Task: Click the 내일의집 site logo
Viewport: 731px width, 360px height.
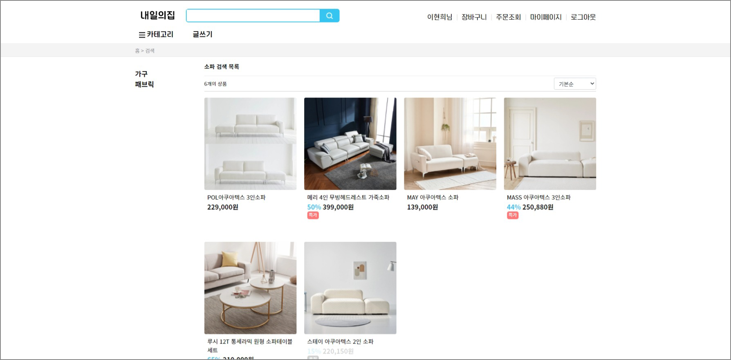Action: pyautogui.click(x=157, y=16)
